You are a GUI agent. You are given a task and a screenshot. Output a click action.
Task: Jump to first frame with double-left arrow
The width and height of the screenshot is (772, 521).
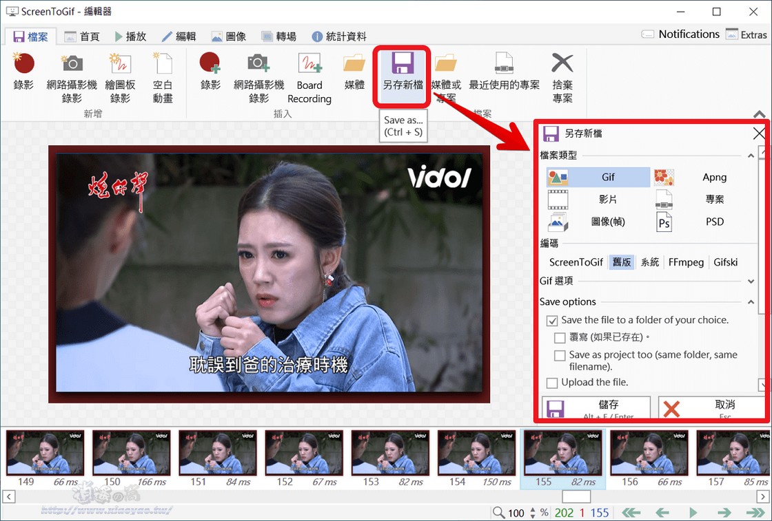pos(631,513)
